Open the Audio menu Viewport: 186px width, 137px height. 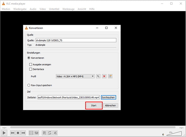point(33,9)
